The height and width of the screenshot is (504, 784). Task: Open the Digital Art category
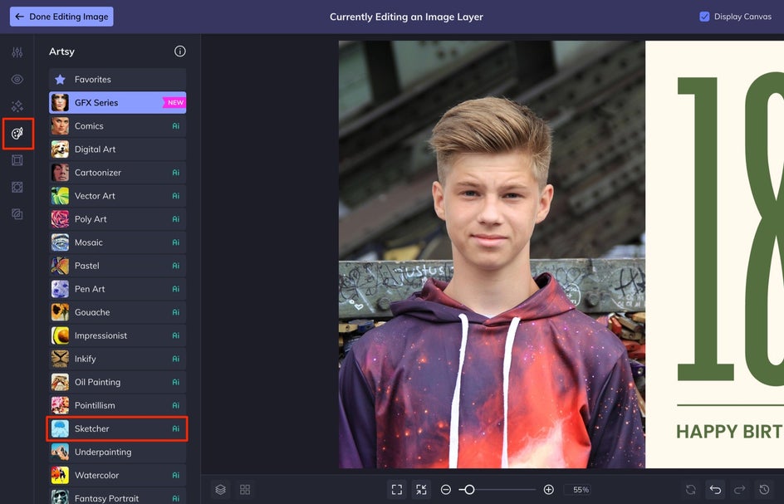click(117, 149)
